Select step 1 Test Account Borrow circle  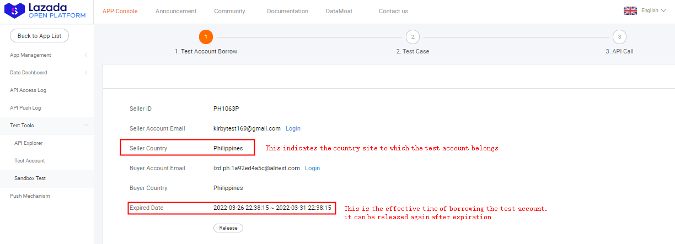coord(206,37)
